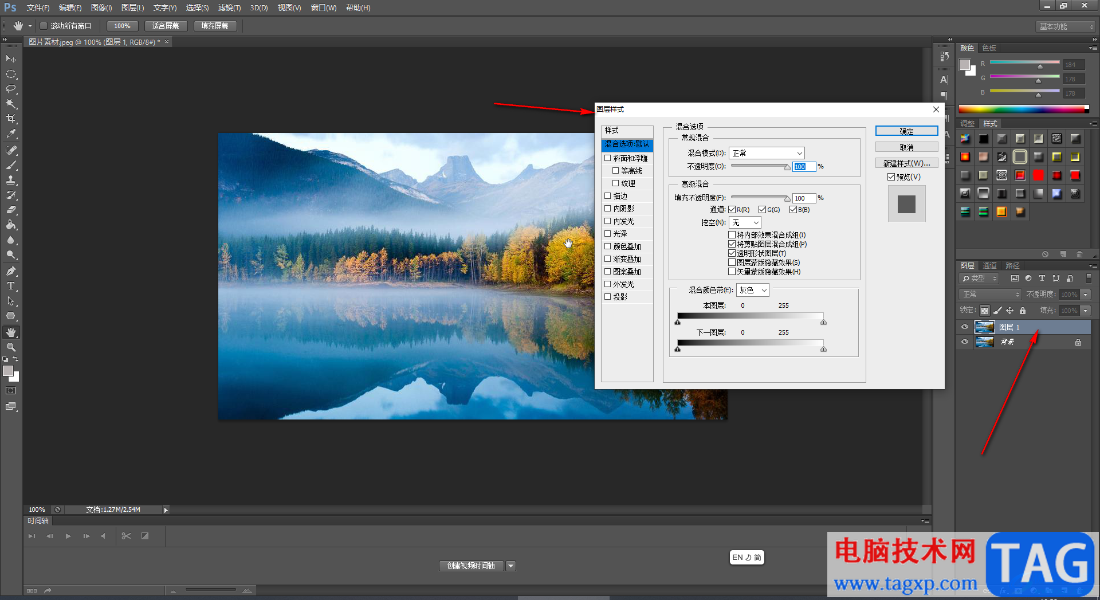Select the Path Selection tool
Screen dimensions: 1100x600
click(11, 301)
